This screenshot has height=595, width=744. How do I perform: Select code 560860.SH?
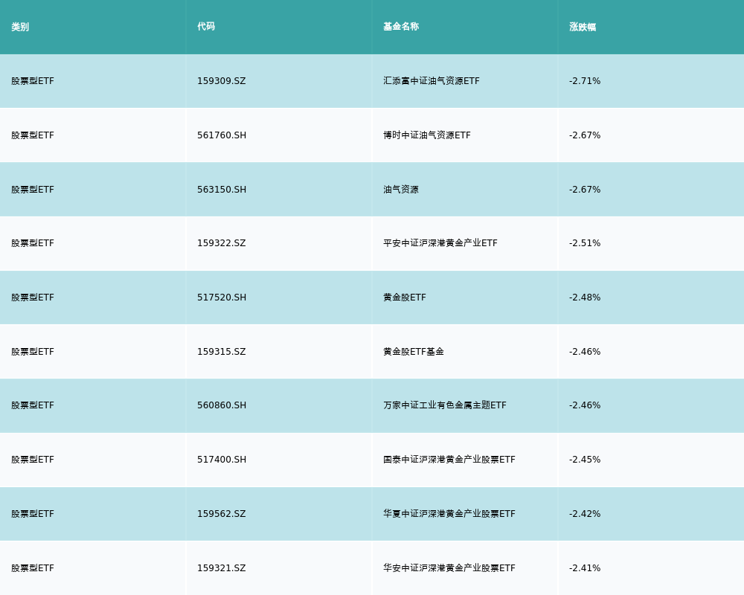(222, 405)
